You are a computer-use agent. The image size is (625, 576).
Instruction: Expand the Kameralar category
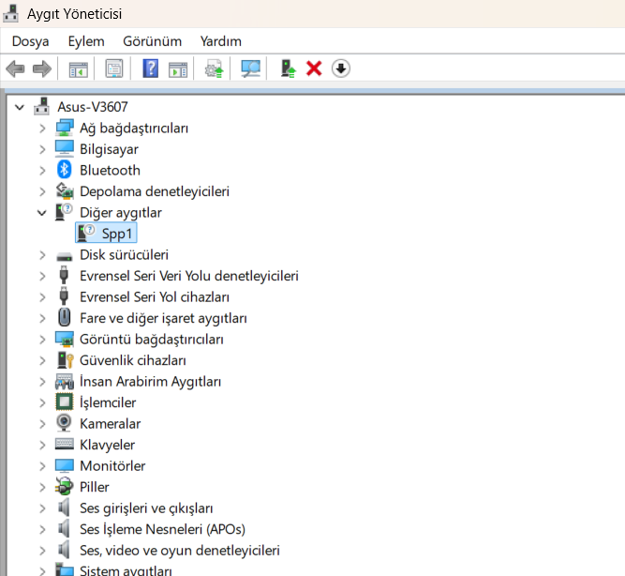(x=42, y=424)
